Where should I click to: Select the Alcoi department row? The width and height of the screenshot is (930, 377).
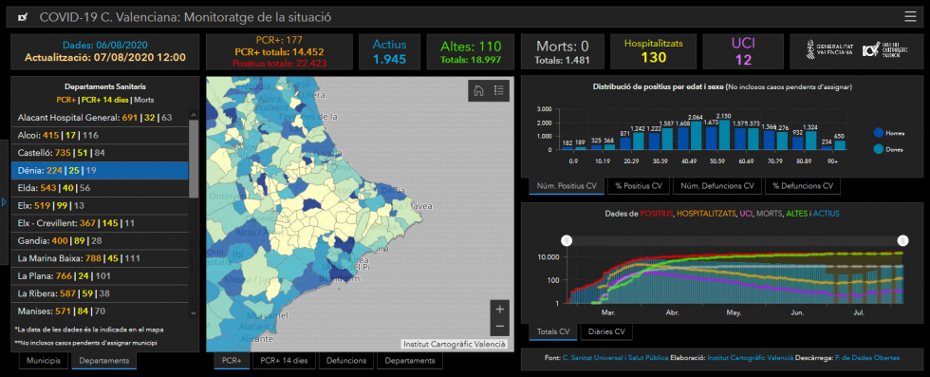pyautogui.click(x=100, y=136)
